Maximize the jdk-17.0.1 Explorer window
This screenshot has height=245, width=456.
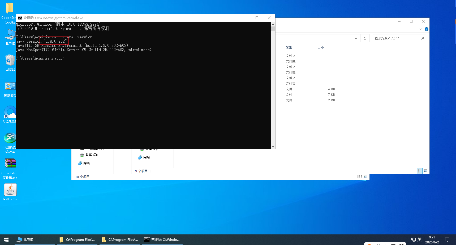411,22
